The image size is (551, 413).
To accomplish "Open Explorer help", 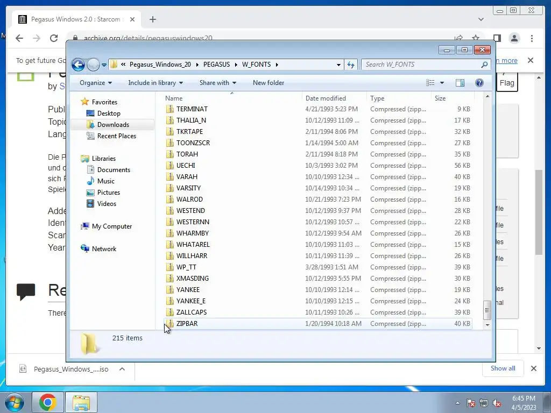I will 479,83.
